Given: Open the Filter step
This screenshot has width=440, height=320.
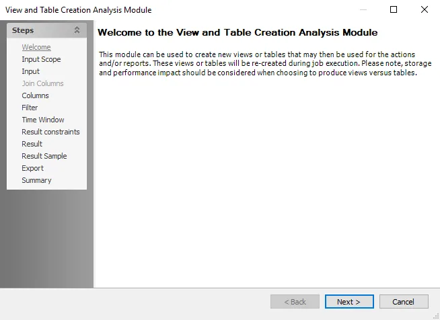Looking at the screenshot, I should pyautogui.click(x=30, y=108).
